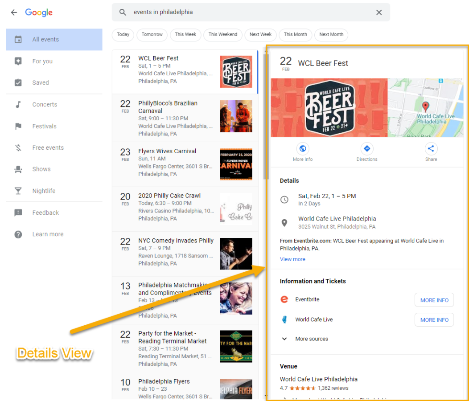
Task: Click World Cafe Live MORE INFO button
Action: click(x=434, y=320)
